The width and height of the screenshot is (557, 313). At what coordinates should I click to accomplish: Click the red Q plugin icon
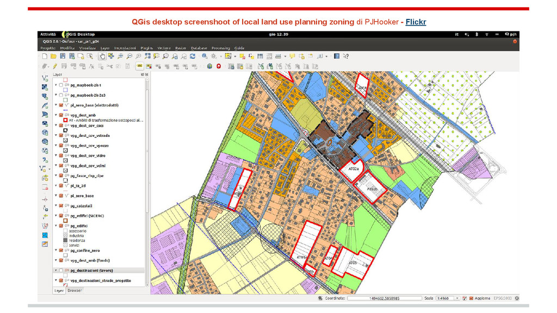tap(219, 66)
